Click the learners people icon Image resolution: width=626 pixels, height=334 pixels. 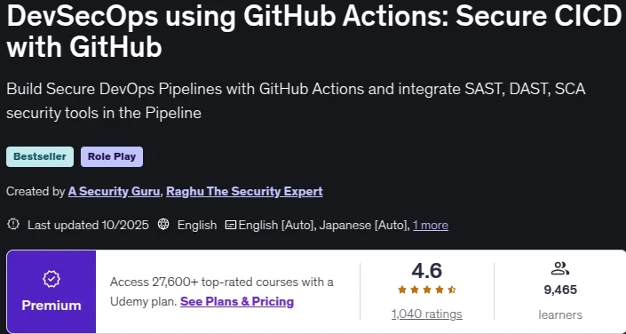[x=559, y=268]
